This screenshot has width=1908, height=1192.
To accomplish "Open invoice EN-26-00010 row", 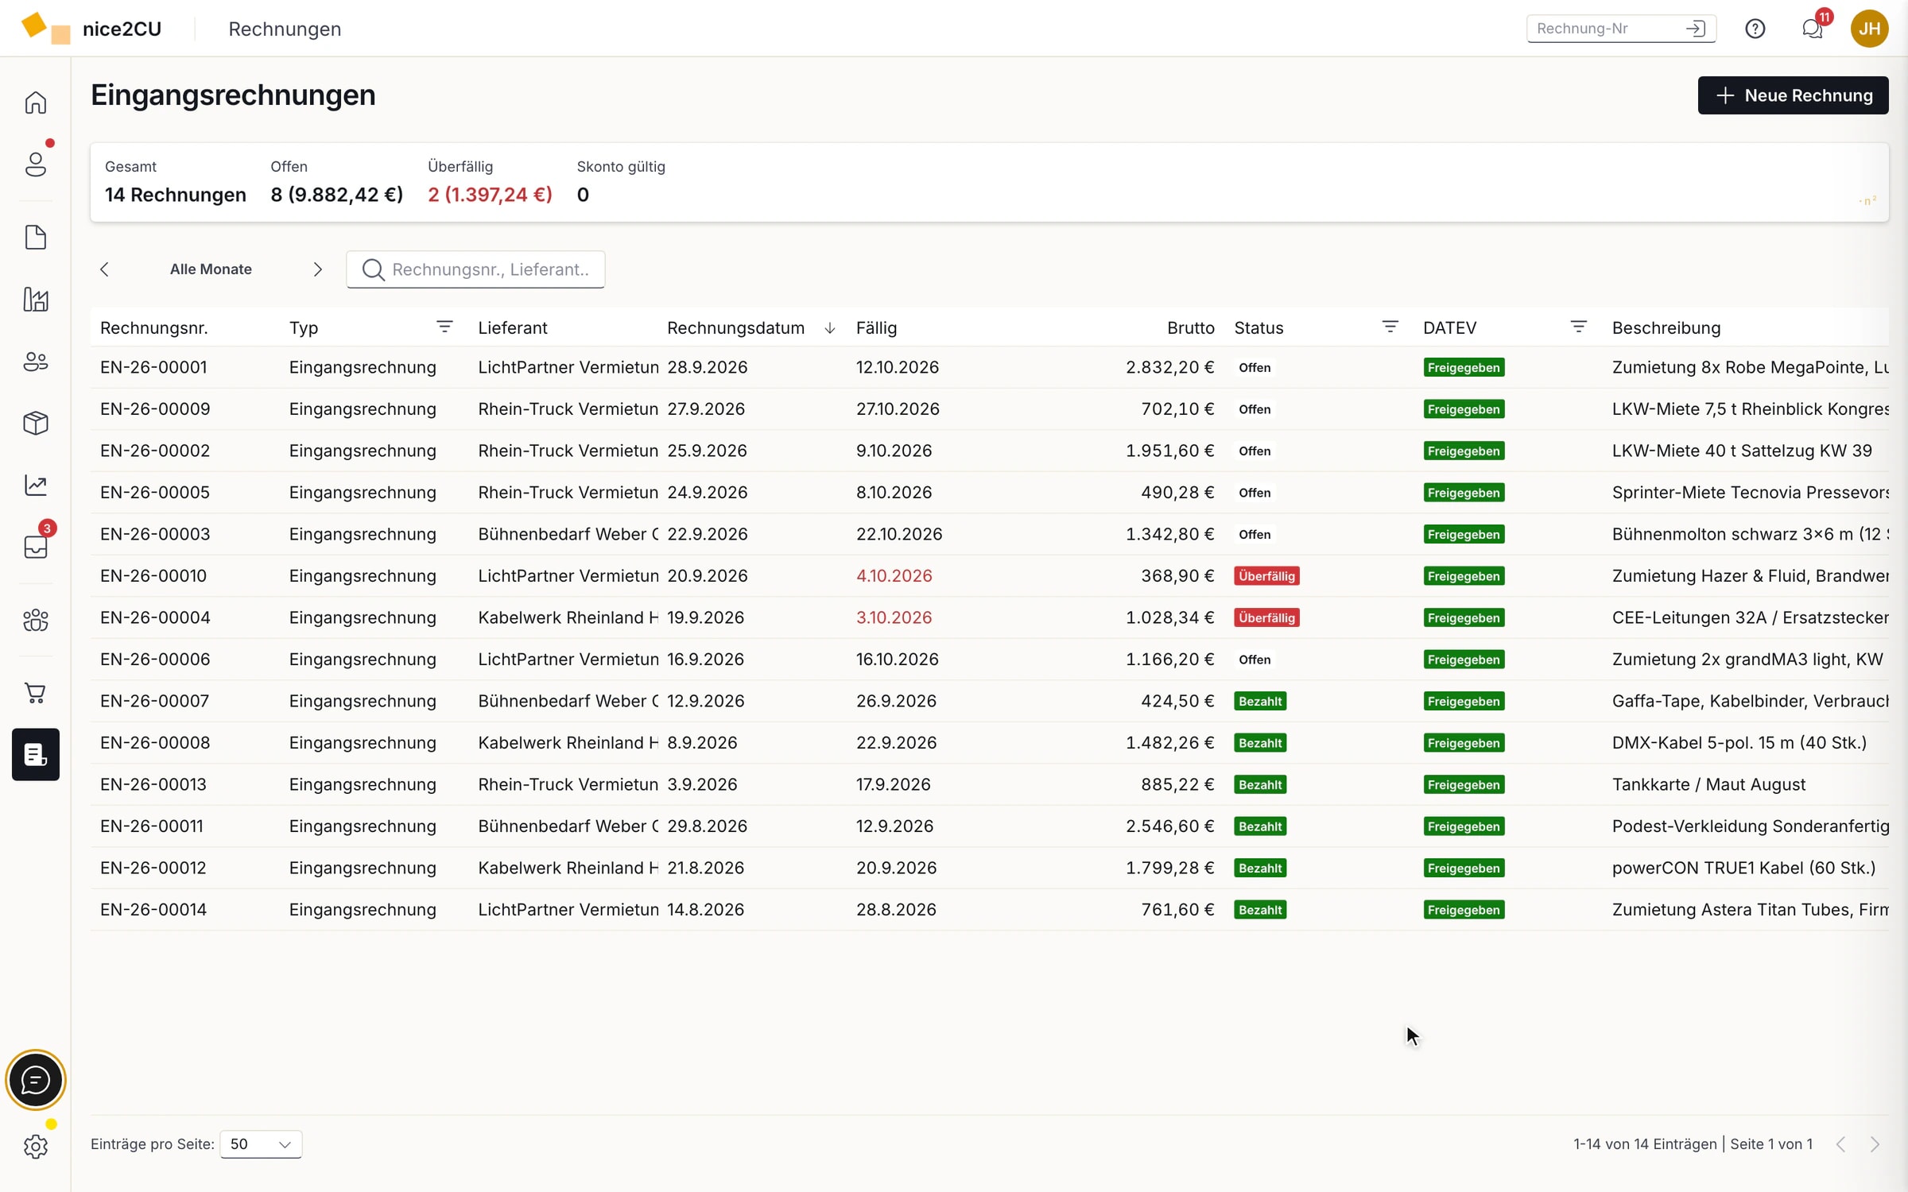I will point(989,575).
